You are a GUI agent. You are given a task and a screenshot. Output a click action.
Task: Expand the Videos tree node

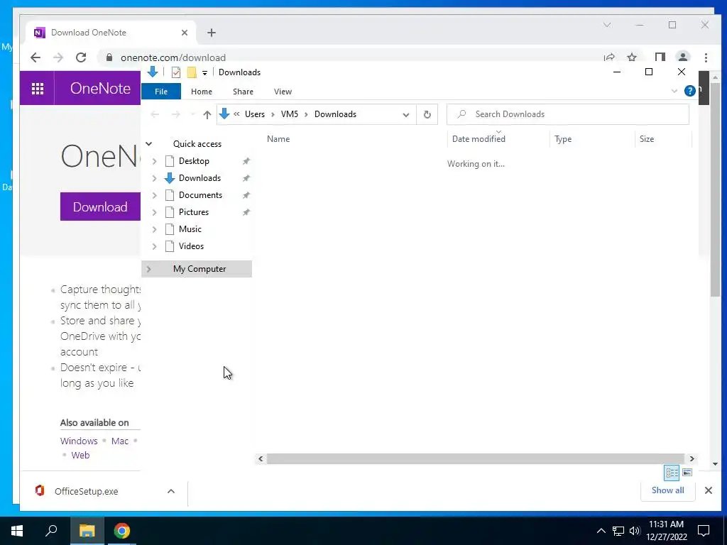[154, 246]
